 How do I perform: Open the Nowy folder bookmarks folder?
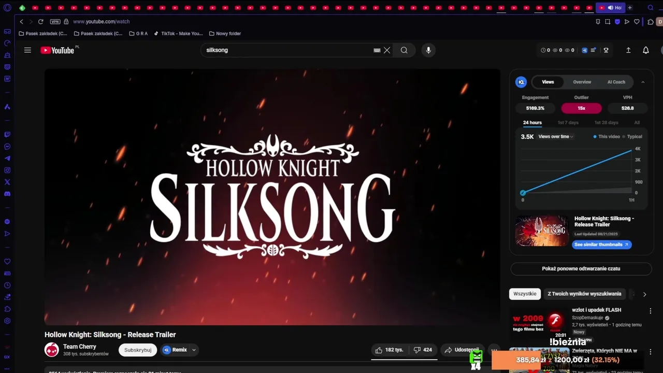pyautogui.click(x=225, y=34)
